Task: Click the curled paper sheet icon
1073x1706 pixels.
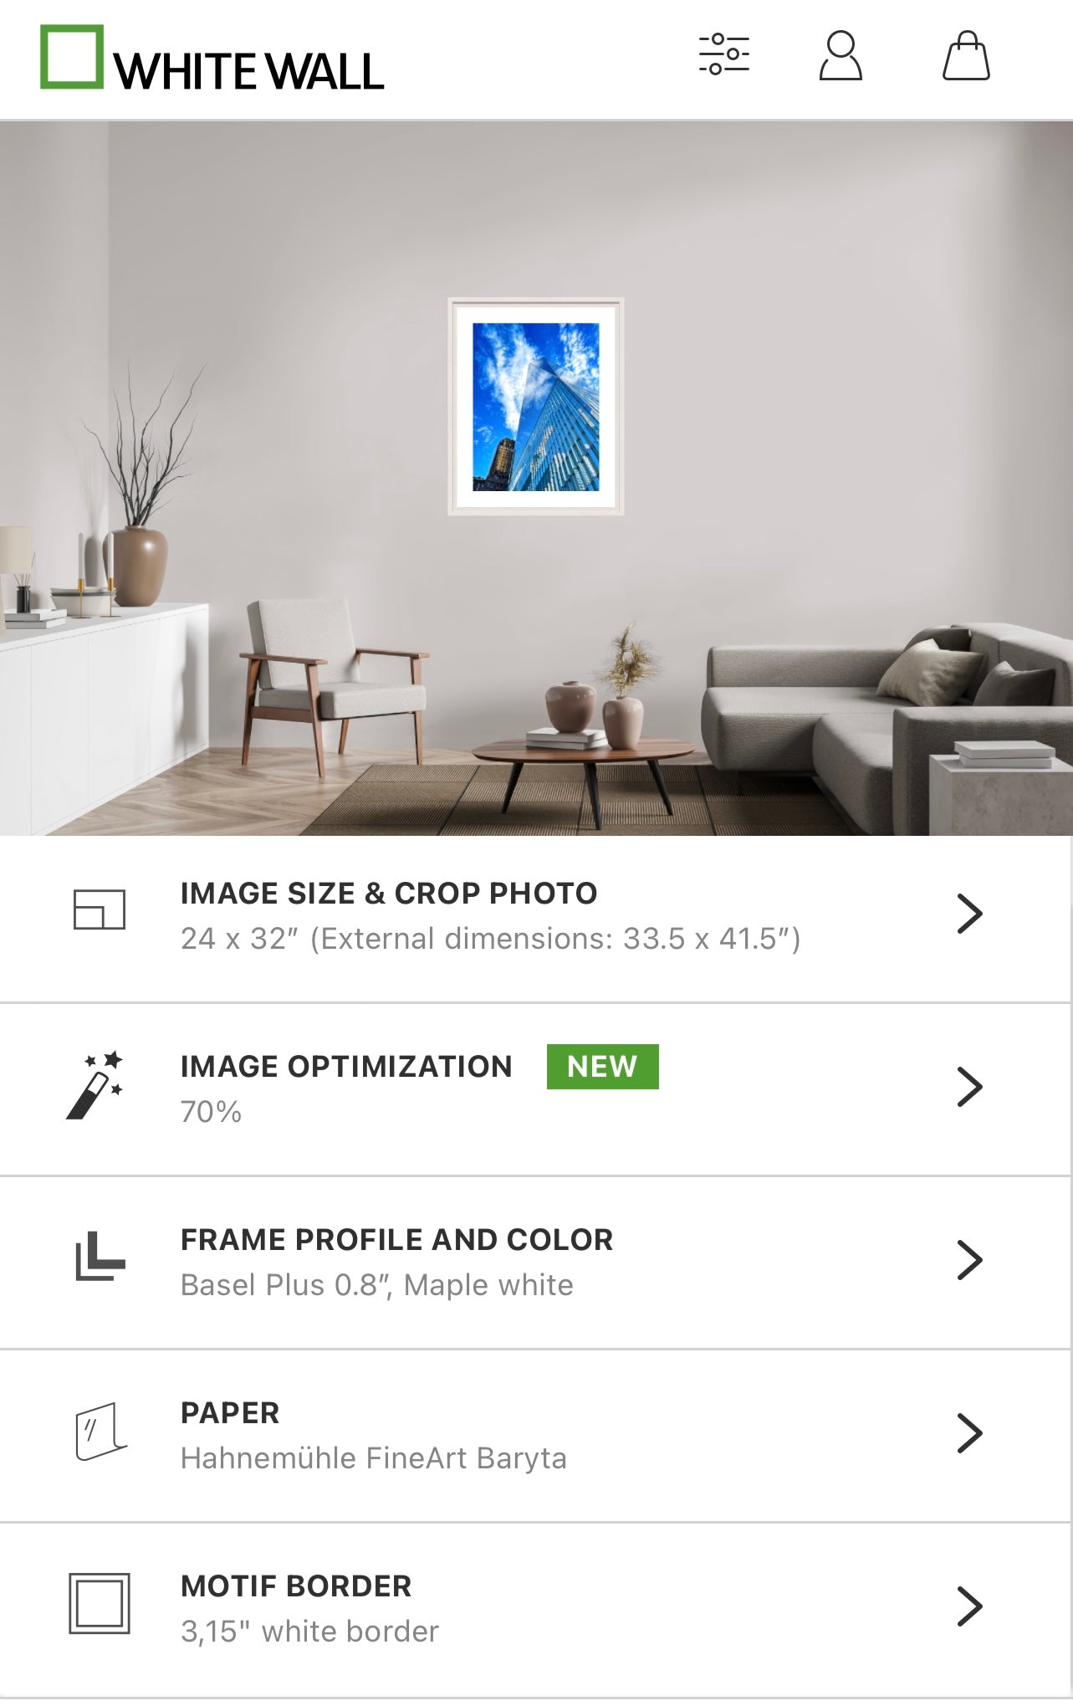Action: point(100,1432)
